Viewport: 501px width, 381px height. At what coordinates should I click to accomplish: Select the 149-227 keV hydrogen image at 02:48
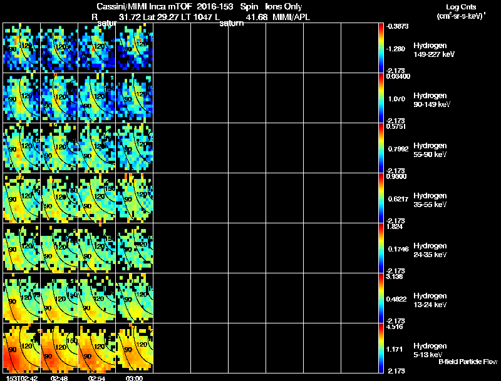tap(59, 48)
